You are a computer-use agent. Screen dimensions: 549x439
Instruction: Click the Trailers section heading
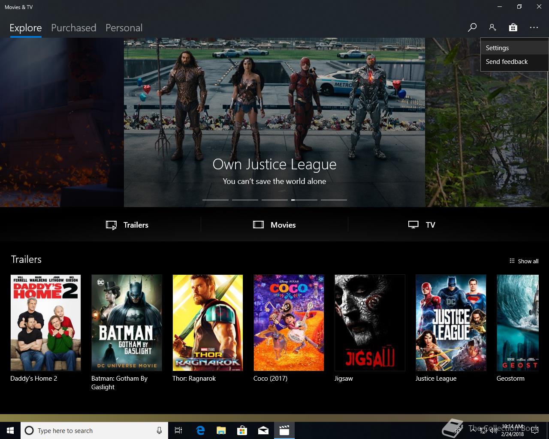coord(26,259)
